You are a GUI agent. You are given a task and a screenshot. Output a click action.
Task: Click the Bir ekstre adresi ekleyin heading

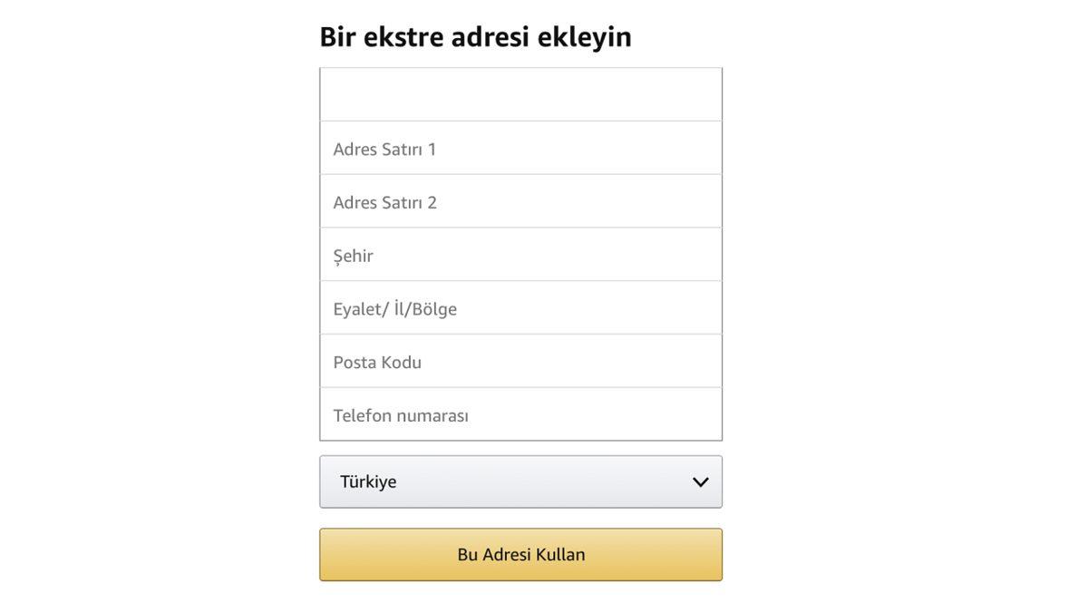[x=475, y=35]
